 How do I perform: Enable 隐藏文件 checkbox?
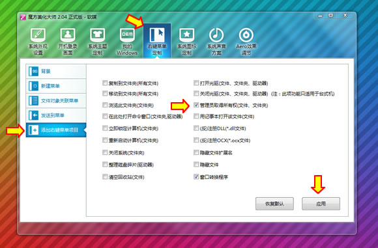pos(196,165)
